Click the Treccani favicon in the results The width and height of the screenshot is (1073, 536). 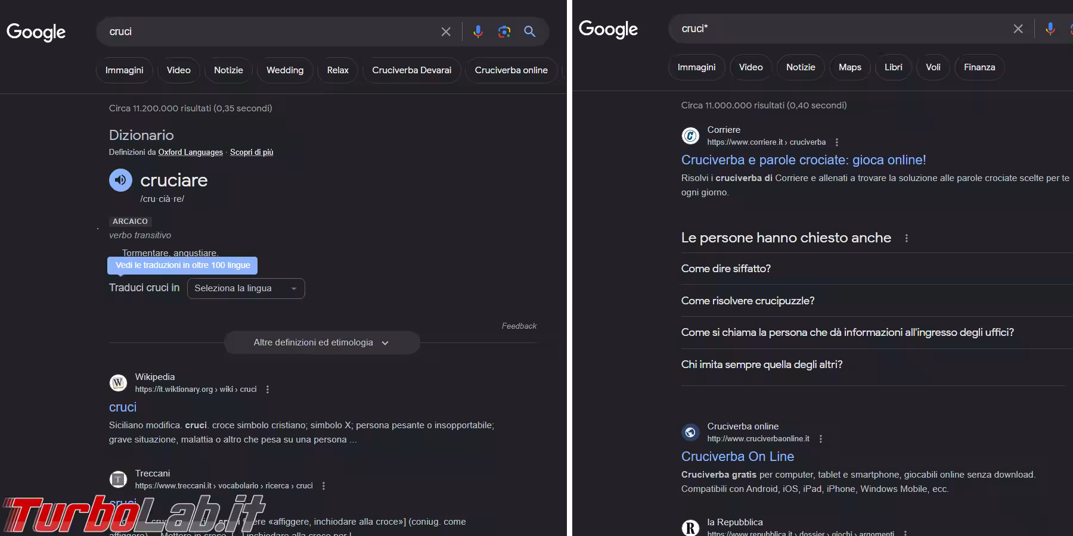tap(118, 479)
